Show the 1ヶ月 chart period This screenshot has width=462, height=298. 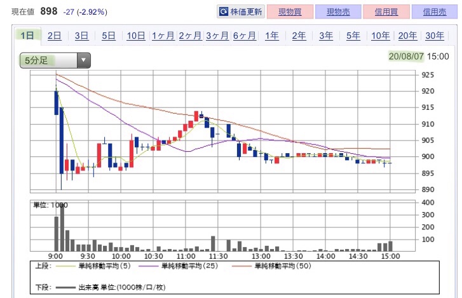point(163,36)
